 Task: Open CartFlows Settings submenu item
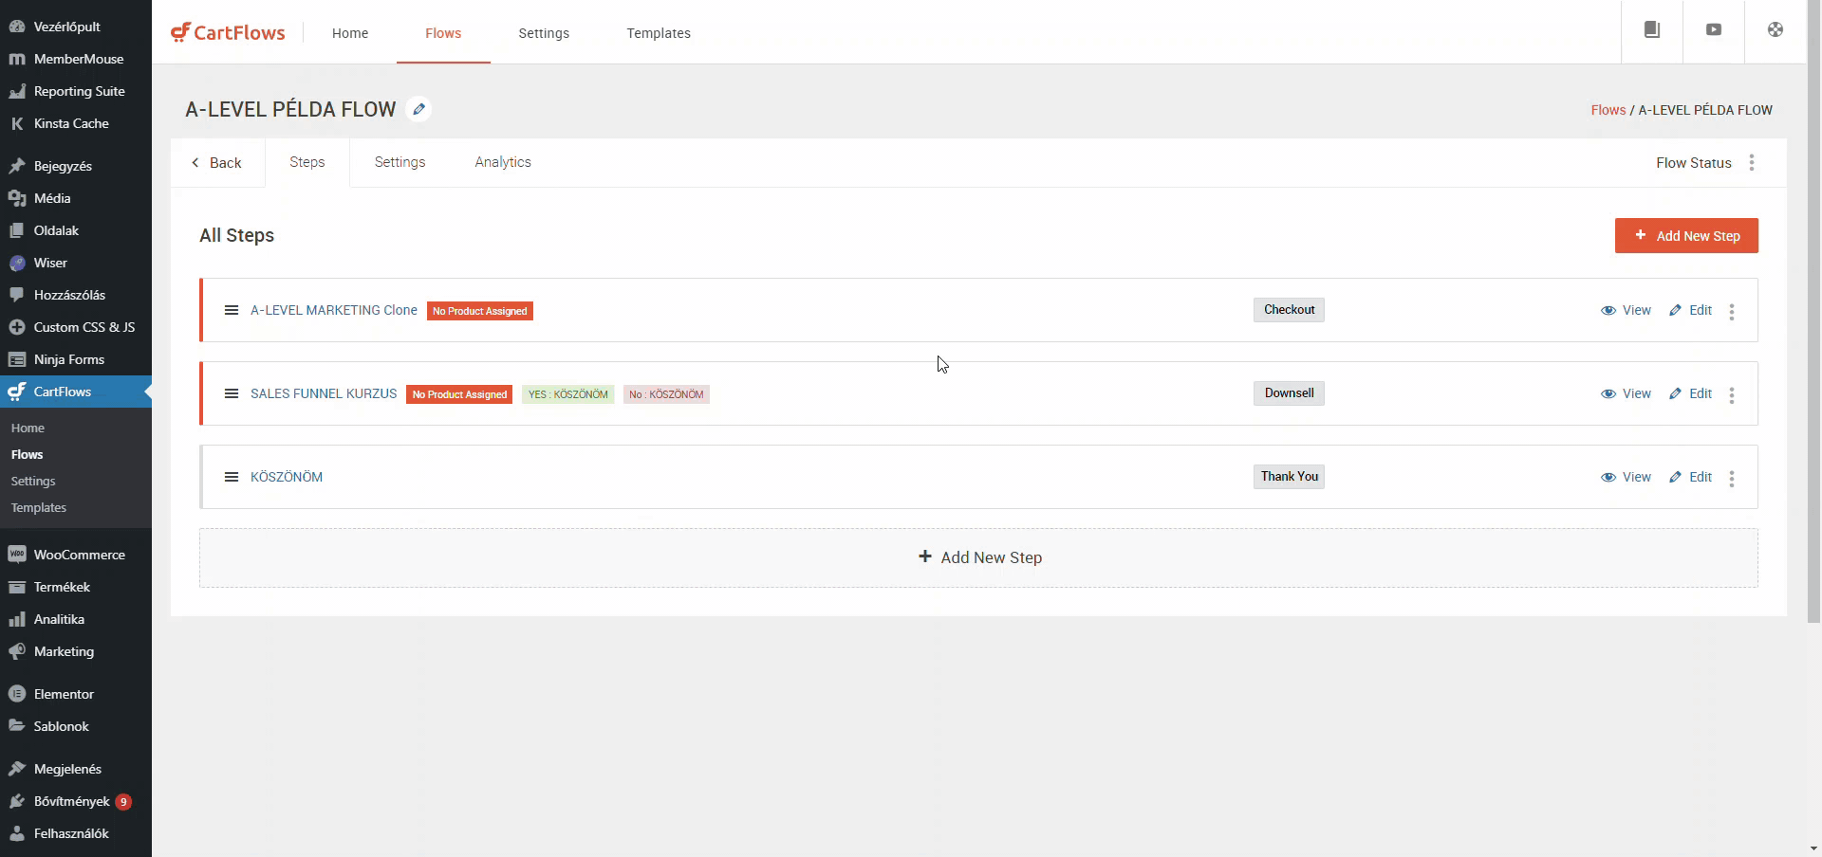33,481
